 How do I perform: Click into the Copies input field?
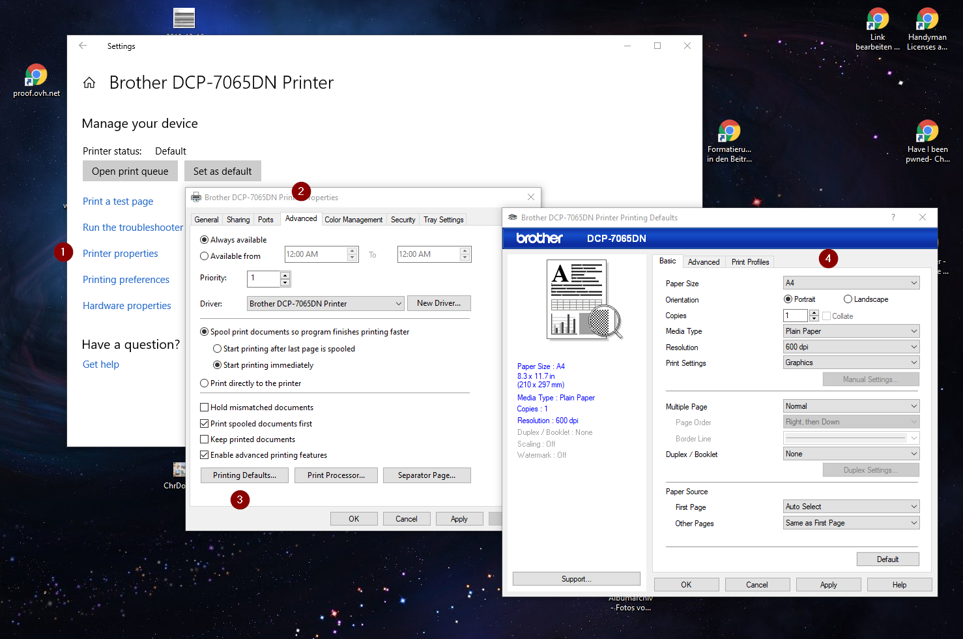pyautogui.click(x=796, y=316)
